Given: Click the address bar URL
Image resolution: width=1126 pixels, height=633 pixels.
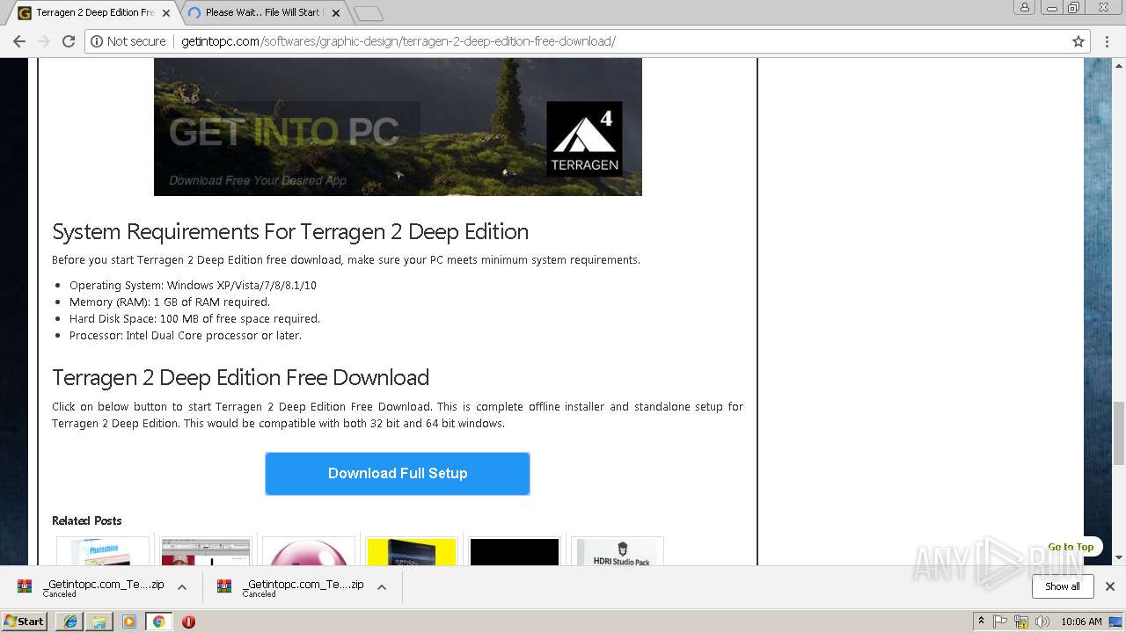Looking at the screenshot, I should [x=398, y=41].
